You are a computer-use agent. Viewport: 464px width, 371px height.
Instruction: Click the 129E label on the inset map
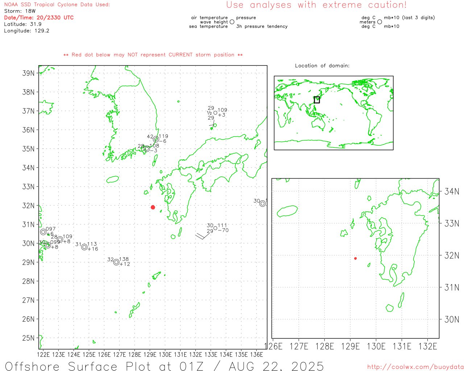[351, 346]
